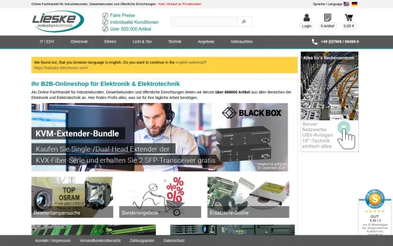Click the Login button
393x246 pixels.
[x=307, y=26]
